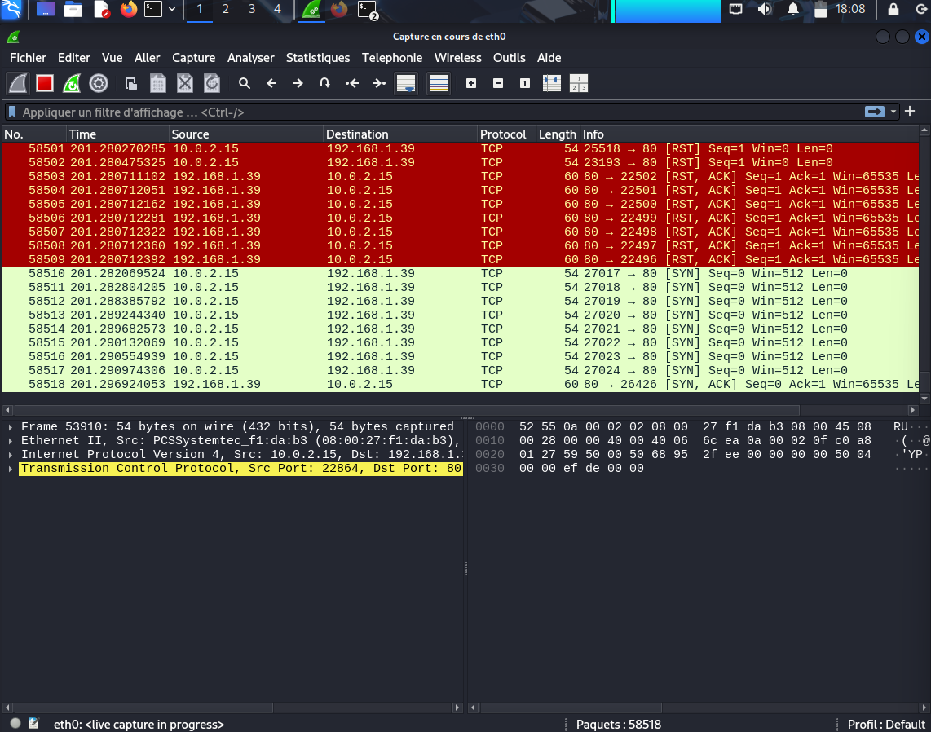
Task: Open capture options gear icon
Action: pyautogui.click(x=99, y=83)
